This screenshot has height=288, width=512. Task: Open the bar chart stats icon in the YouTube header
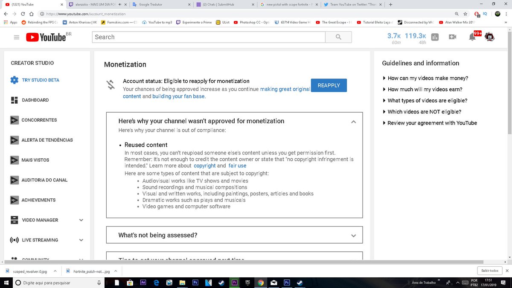pyautogui.click(x=435, y=37)
